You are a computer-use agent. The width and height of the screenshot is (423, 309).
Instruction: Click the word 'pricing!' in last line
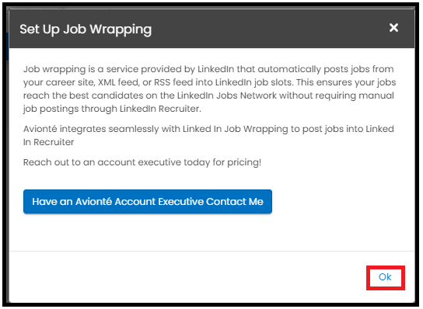click(244, 163)
